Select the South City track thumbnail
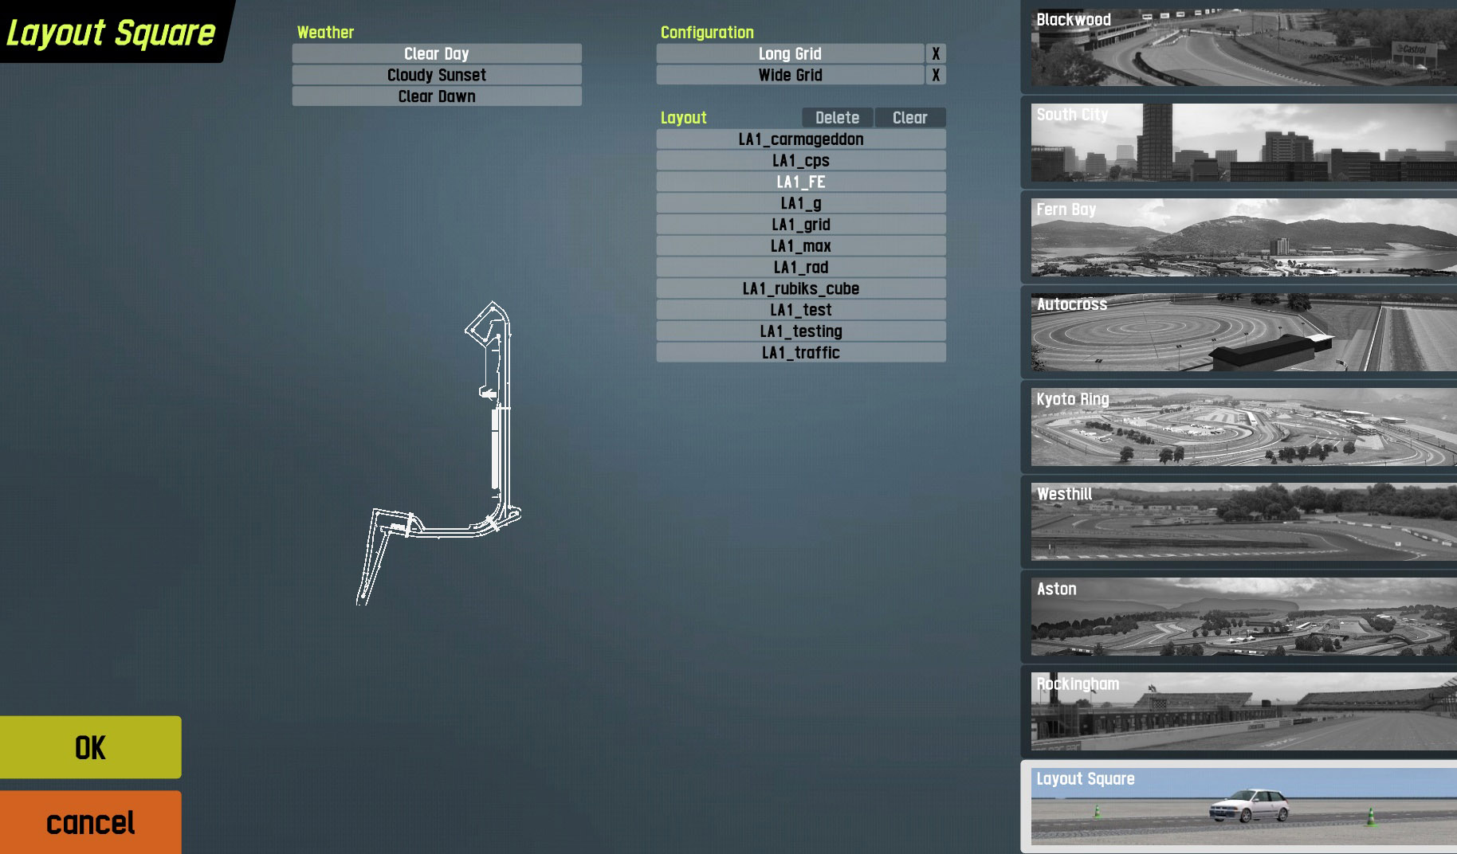1457x854 pixels. 1243,143
